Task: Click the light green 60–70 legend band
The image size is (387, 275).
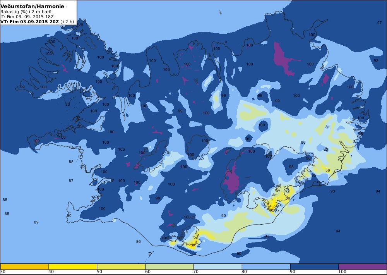Action: [170, 266]
